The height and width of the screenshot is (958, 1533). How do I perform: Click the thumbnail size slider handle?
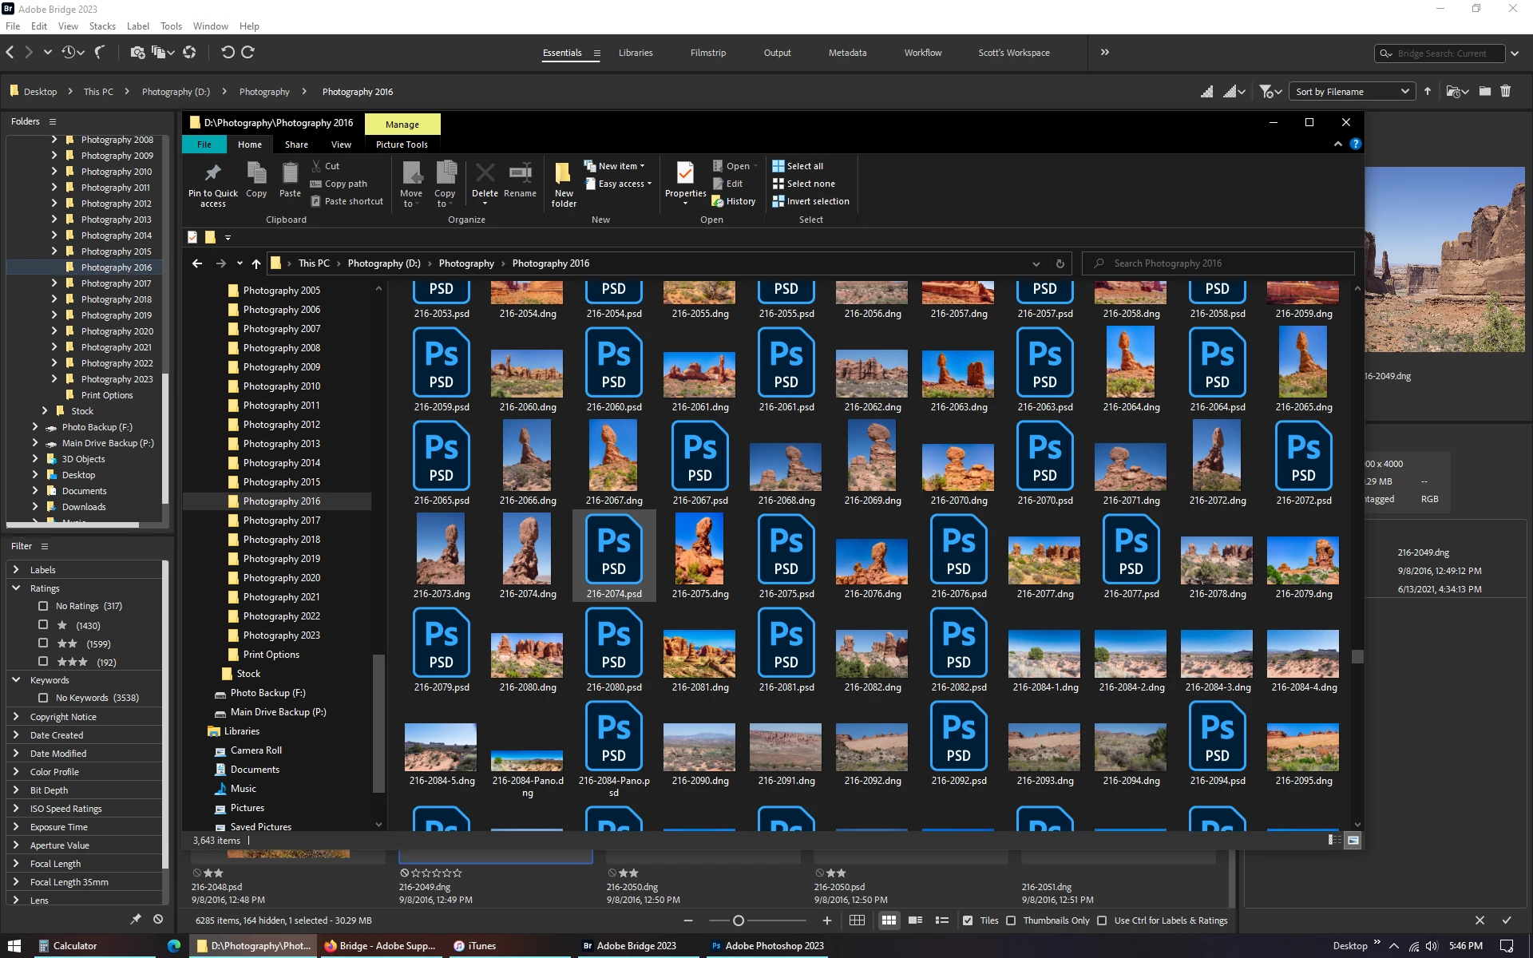(x=739, y=920)
